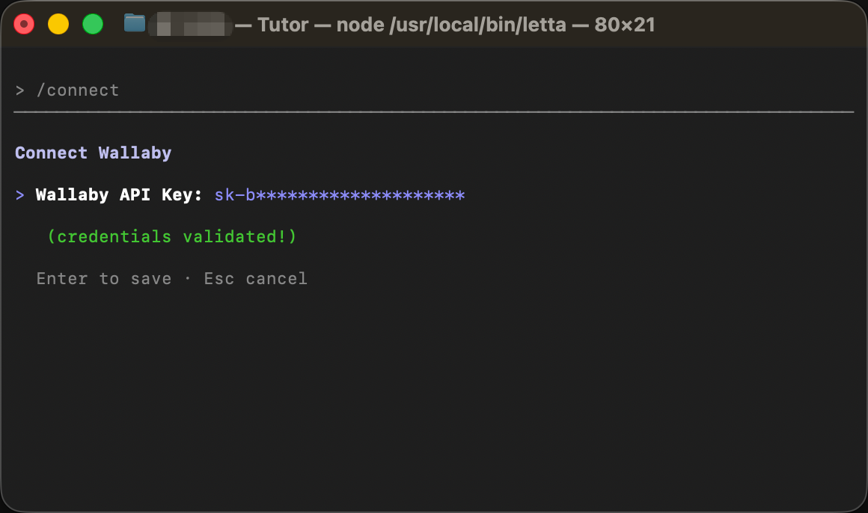This screenshot has height=513, width=868.
Task: Minimize the terminal using the yellow button
Action: click(58, 25)
